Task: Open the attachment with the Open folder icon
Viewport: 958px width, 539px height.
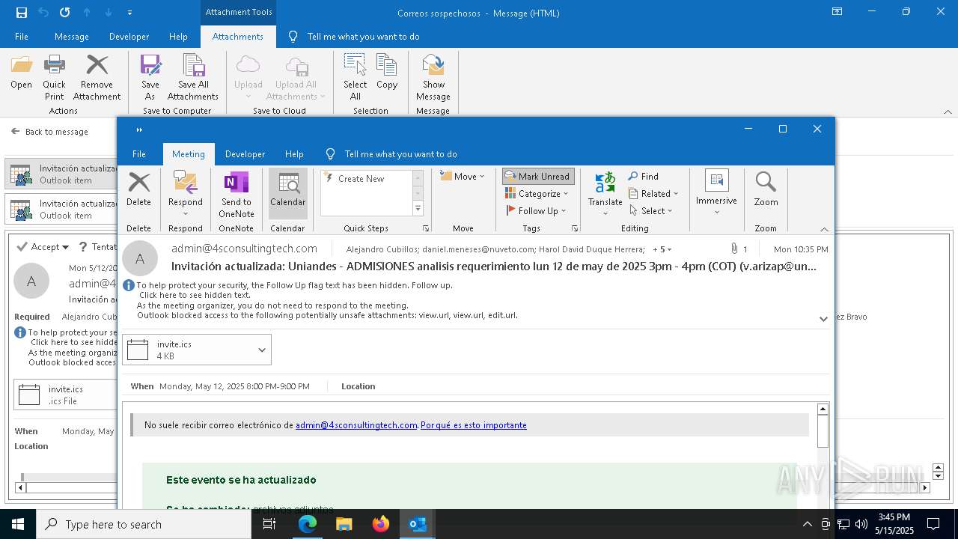Action: [x=21, y=73]
